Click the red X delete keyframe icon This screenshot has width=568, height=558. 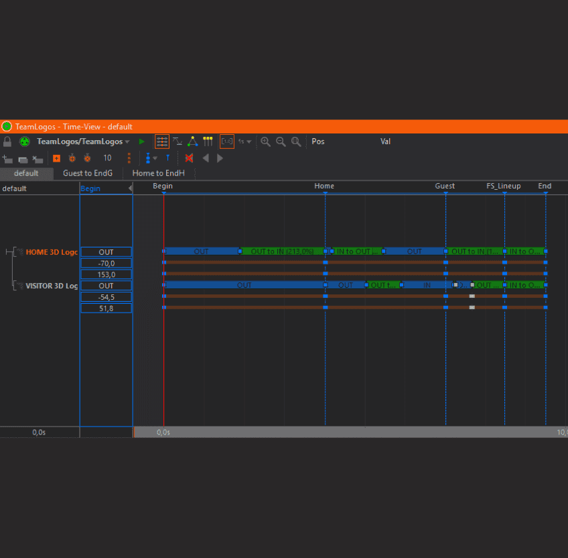[189, 158]
